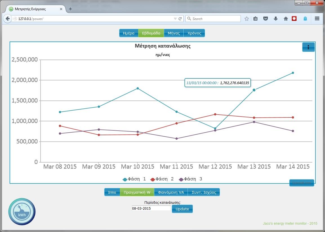Close the Μετρητής Ενέργειας tab
The width and height of the screenshot is (325, 232).
61,9
